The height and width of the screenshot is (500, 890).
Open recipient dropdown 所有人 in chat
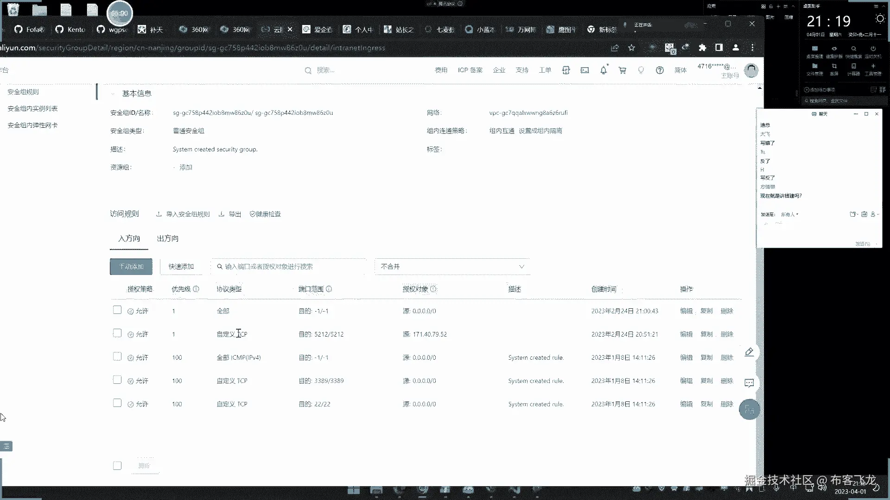pyautogui.click(x=789, y=214)
